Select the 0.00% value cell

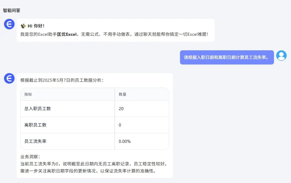(142, 141)
